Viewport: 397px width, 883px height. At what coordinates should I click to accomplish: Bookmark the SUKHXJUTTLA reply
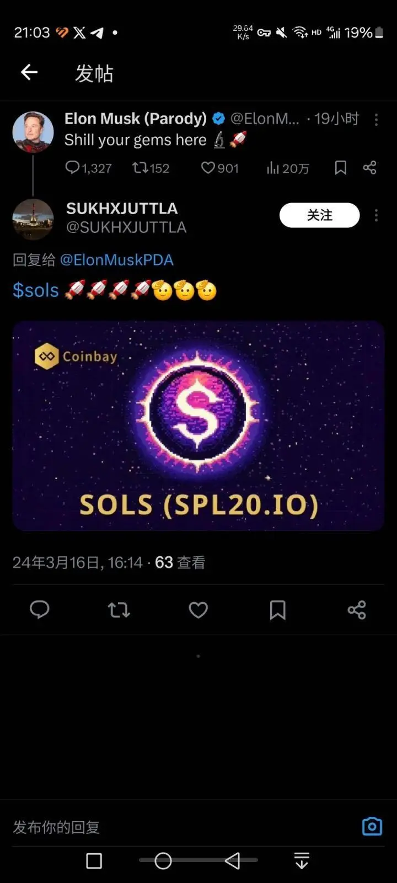[278, 610]
